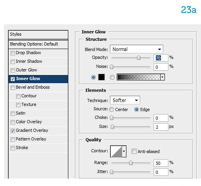201x186 pixels.
Task: Tick the Outer Glow checkbox
Action: point(13,70)
